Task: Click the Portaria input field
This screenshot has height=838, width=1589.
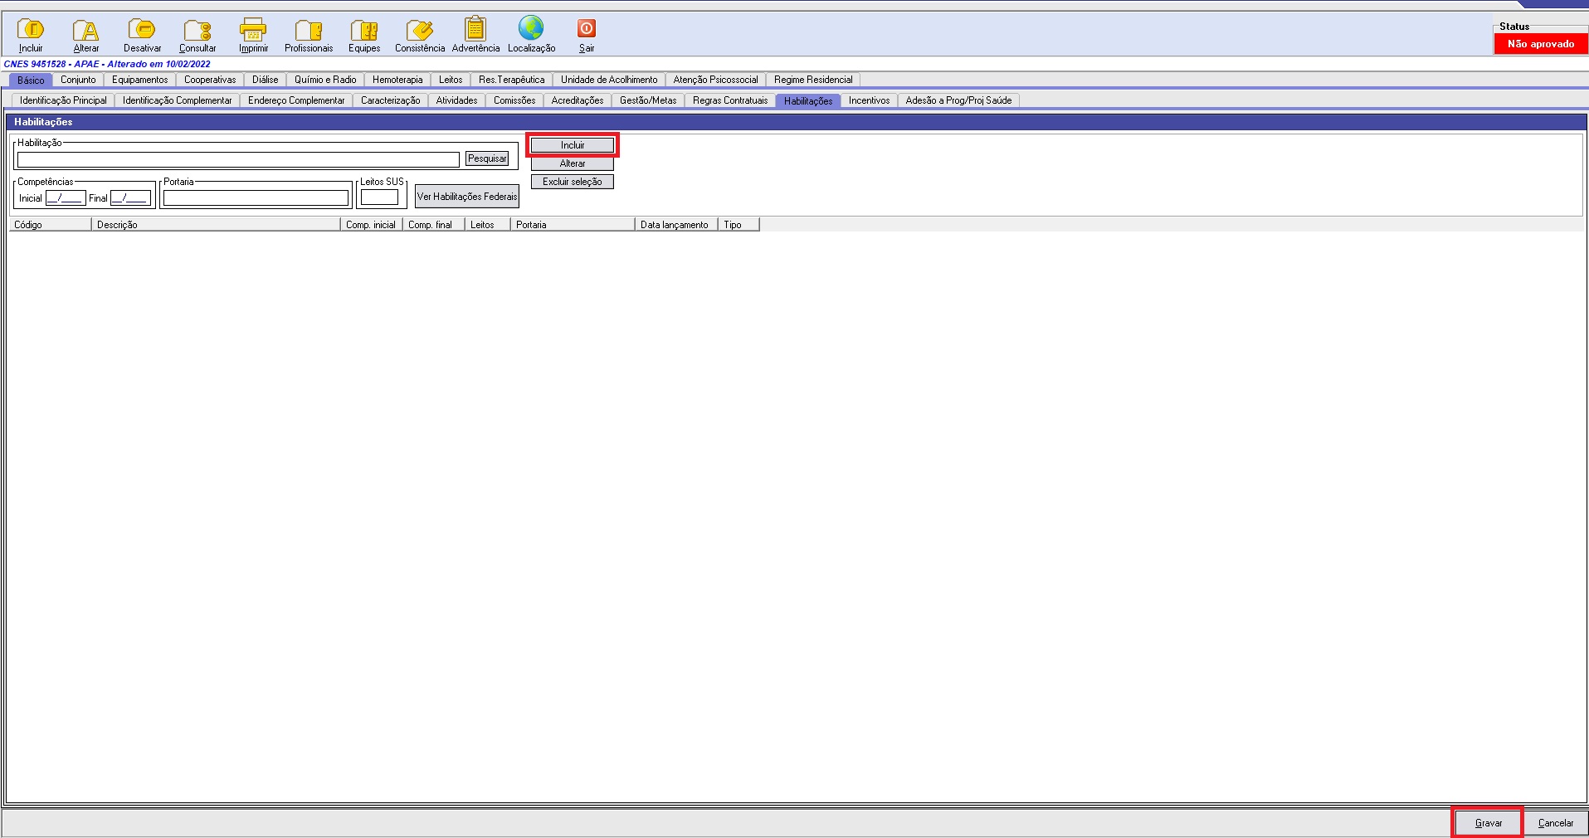Action: (x=256, y=198)
